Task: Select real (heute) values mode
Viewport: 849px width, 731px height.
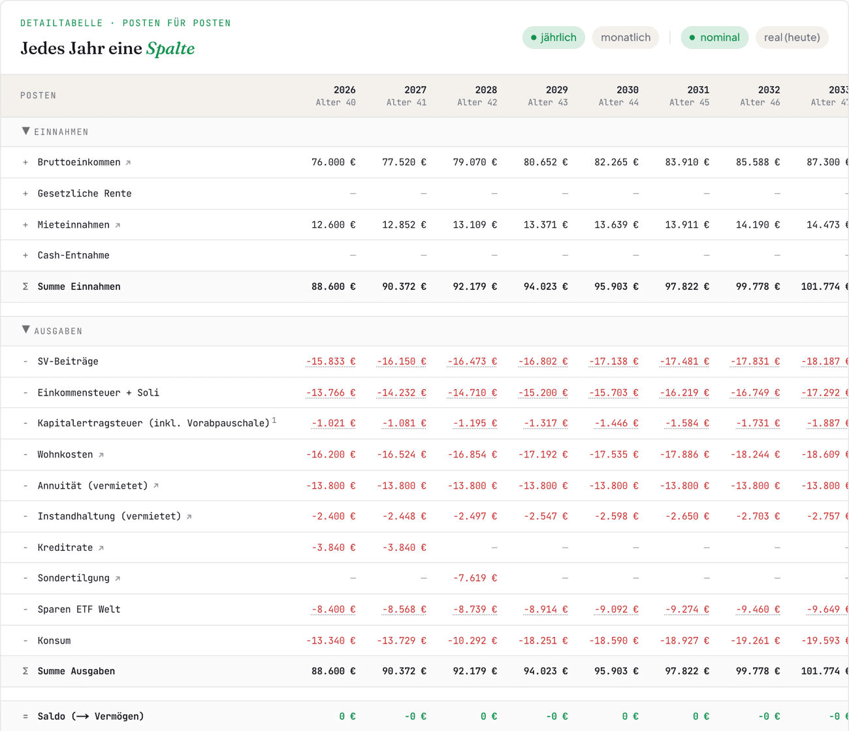Action: (x=792, y=37)
